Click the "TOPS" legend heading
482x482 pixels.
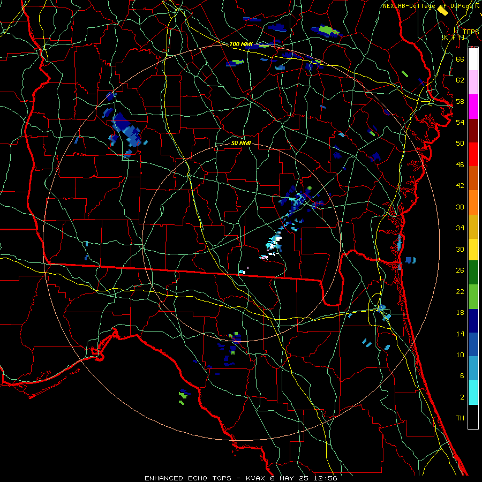[471, 32]
